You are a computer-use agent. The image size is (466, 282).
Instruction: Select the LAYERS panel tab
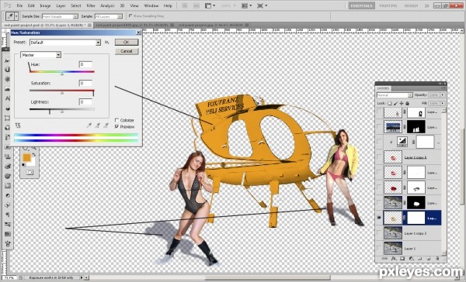tap(383, 88)
